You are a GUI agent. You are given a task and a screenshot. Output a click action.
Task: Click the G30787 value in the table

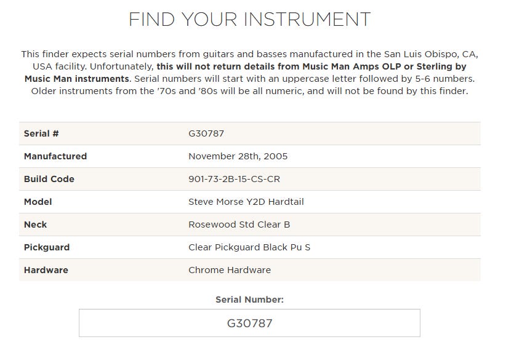206,133
